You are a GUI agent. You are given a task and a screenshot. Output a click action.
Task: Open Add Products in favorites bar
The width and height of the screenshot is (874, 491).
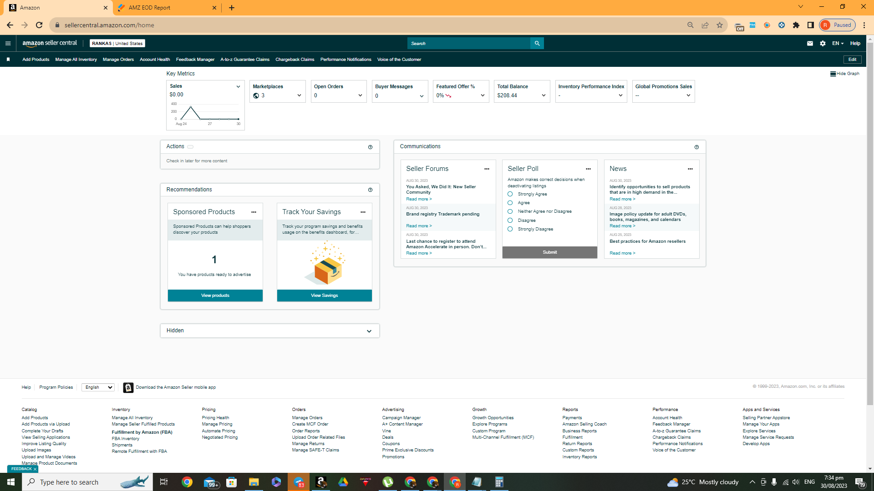36,60
